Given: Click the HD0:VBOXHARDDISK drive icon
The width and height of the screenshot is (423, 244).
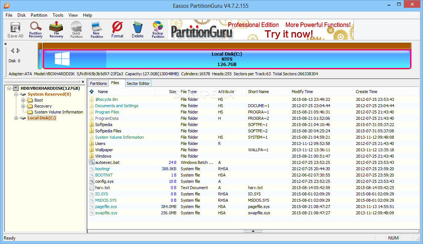Looking at the screenshot, I should 16,88.
